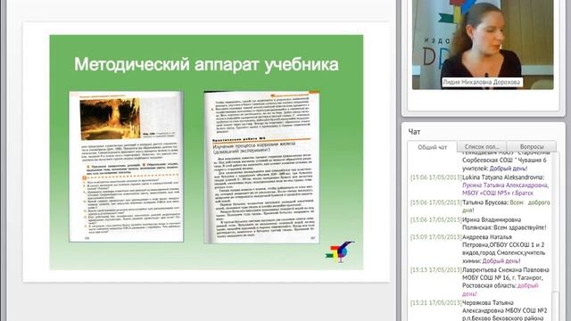Click the cave photo in textbook page

coord(110,119)
